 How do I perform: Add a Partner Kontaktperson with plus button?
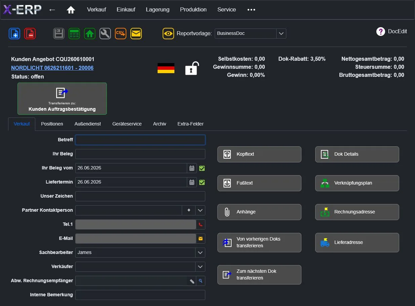tap(189, 210)
